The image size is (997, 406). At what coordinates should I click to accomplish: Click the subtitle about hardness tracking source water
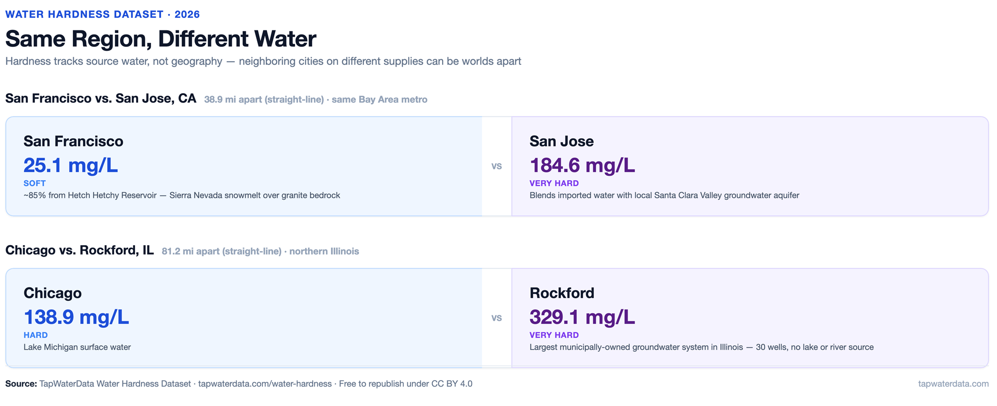[263, 61]
